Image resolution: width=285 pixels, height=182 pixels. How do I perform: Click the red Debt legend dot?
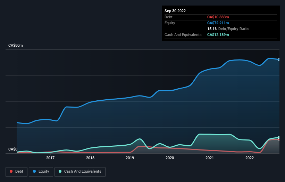click(11, 171)
